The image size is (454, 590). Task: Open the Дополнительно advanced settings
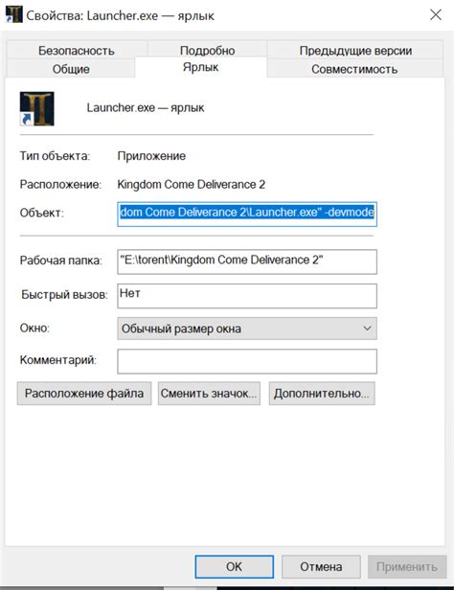coord(322,394)
